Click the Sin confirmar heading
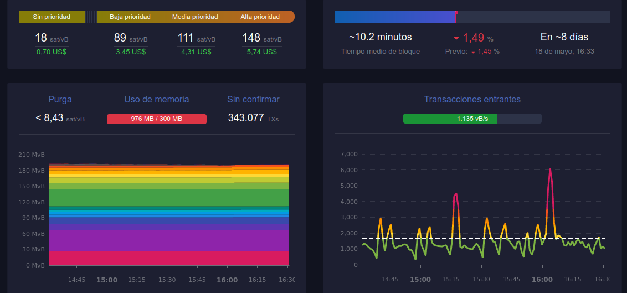This screenshot has width=627, height=293. (253, 100)
